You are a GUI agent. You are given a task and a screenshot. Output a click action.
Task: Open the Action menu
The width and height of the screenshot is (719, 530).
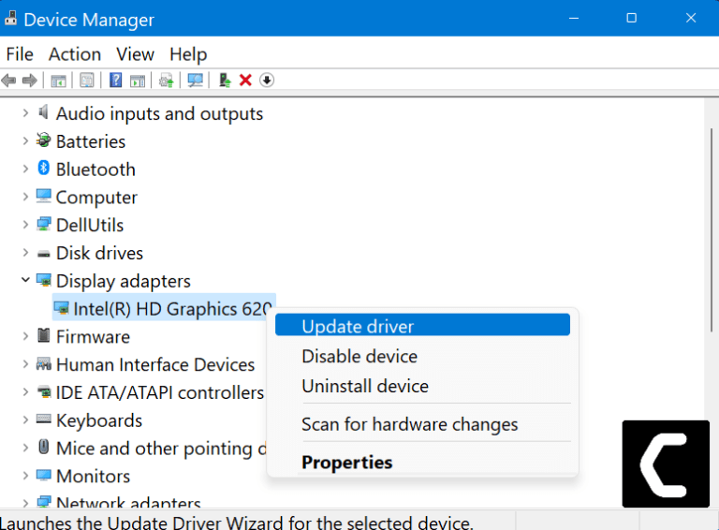tap(74, 54)
